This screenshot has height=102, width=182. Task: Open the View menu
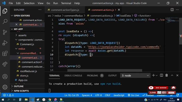click(40, 3)
